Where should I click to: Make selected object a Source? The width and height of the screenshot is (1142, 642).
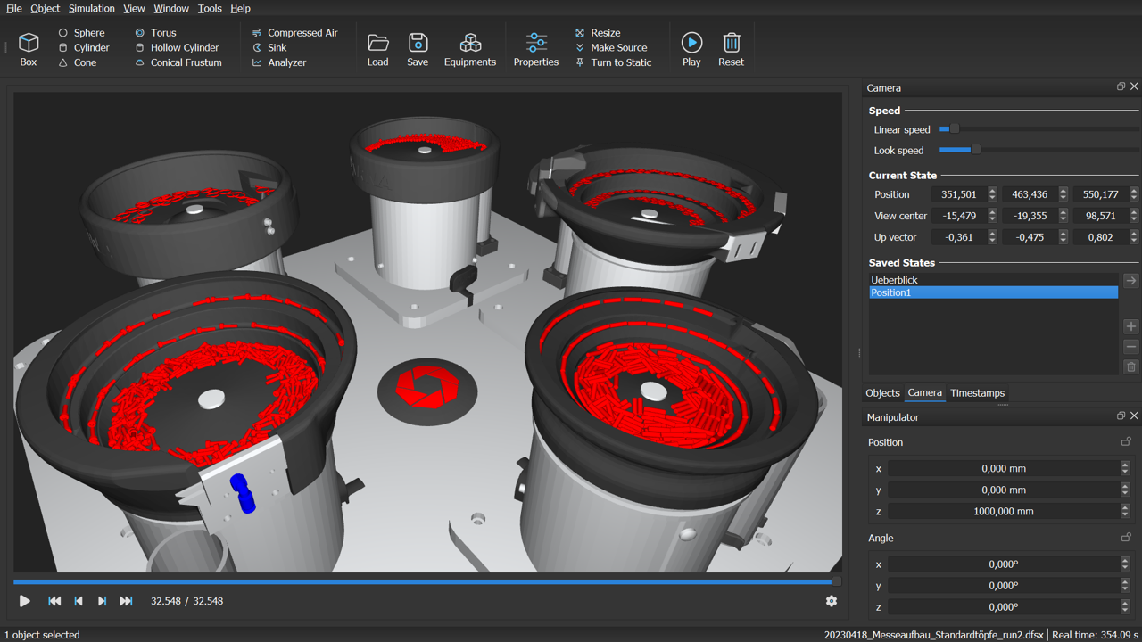tap(610, 48)
